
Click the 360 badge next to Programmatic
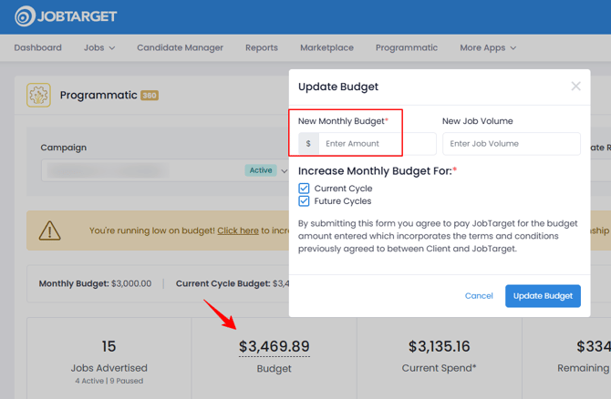pos(150,96)
